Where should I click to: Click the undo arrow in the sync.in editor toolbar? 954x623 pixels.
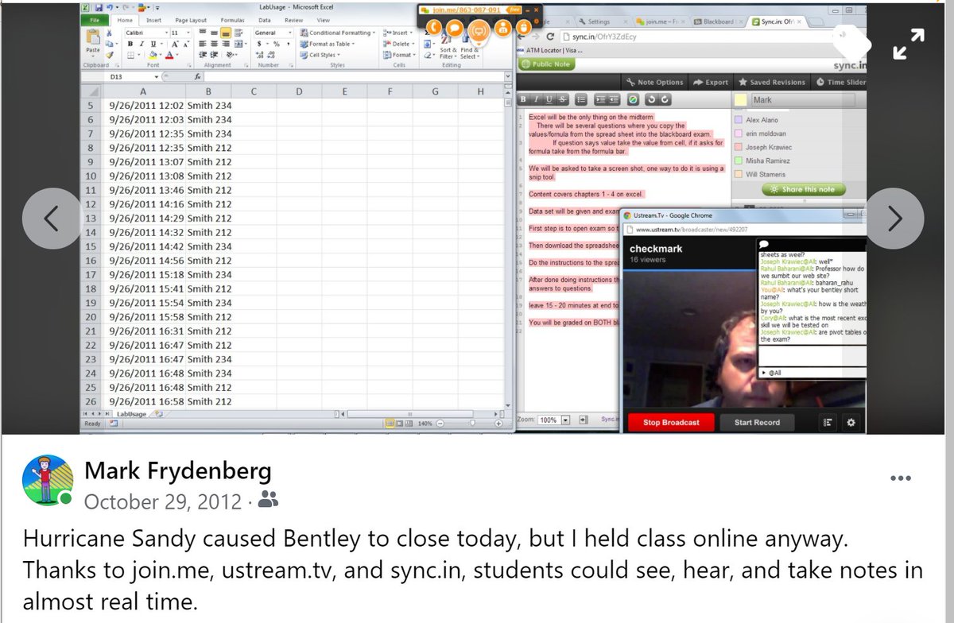651,99
